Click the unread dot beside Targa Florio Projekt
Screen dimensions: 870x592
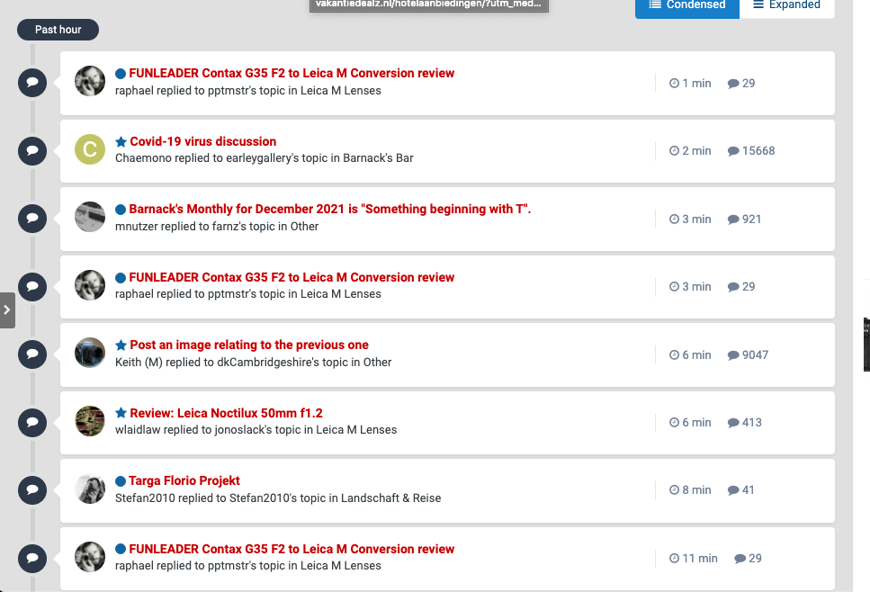(x=121, y=481)
